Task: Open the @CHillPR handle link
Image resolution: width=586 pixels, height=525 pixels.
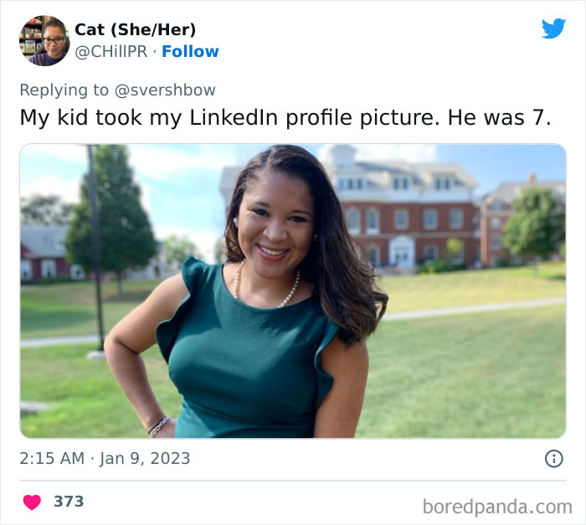Action: point(112,51)
